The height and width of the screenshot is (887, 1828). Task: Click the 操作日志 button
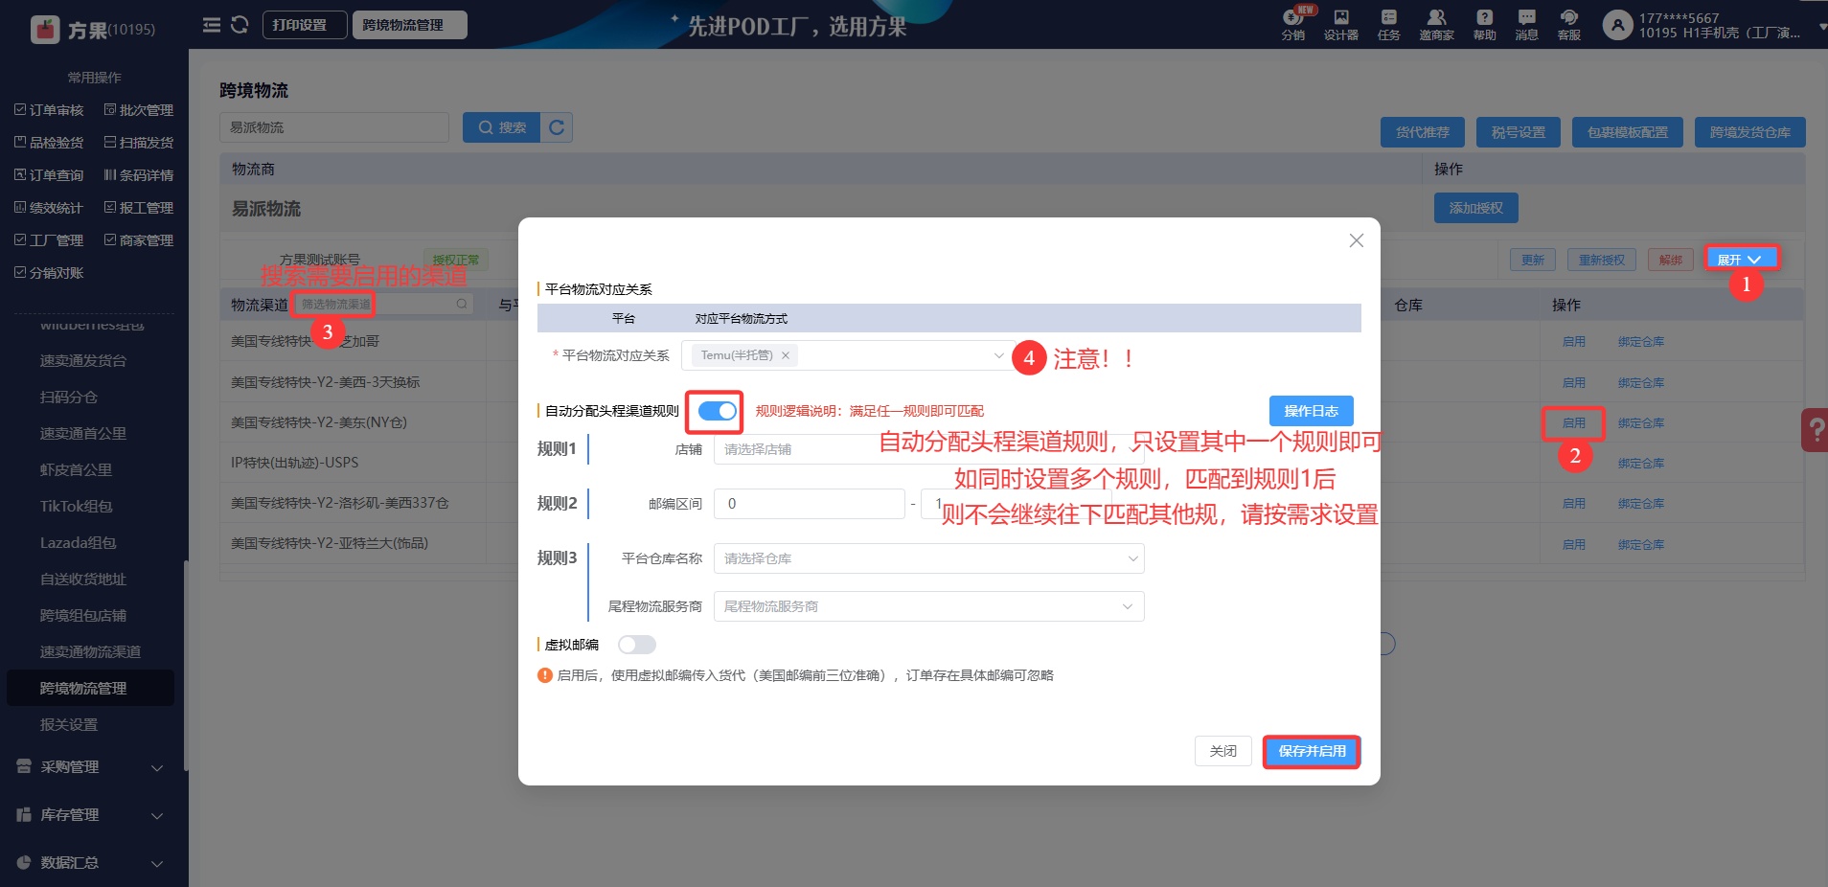pyautogui.click(x=1311, y=411)
